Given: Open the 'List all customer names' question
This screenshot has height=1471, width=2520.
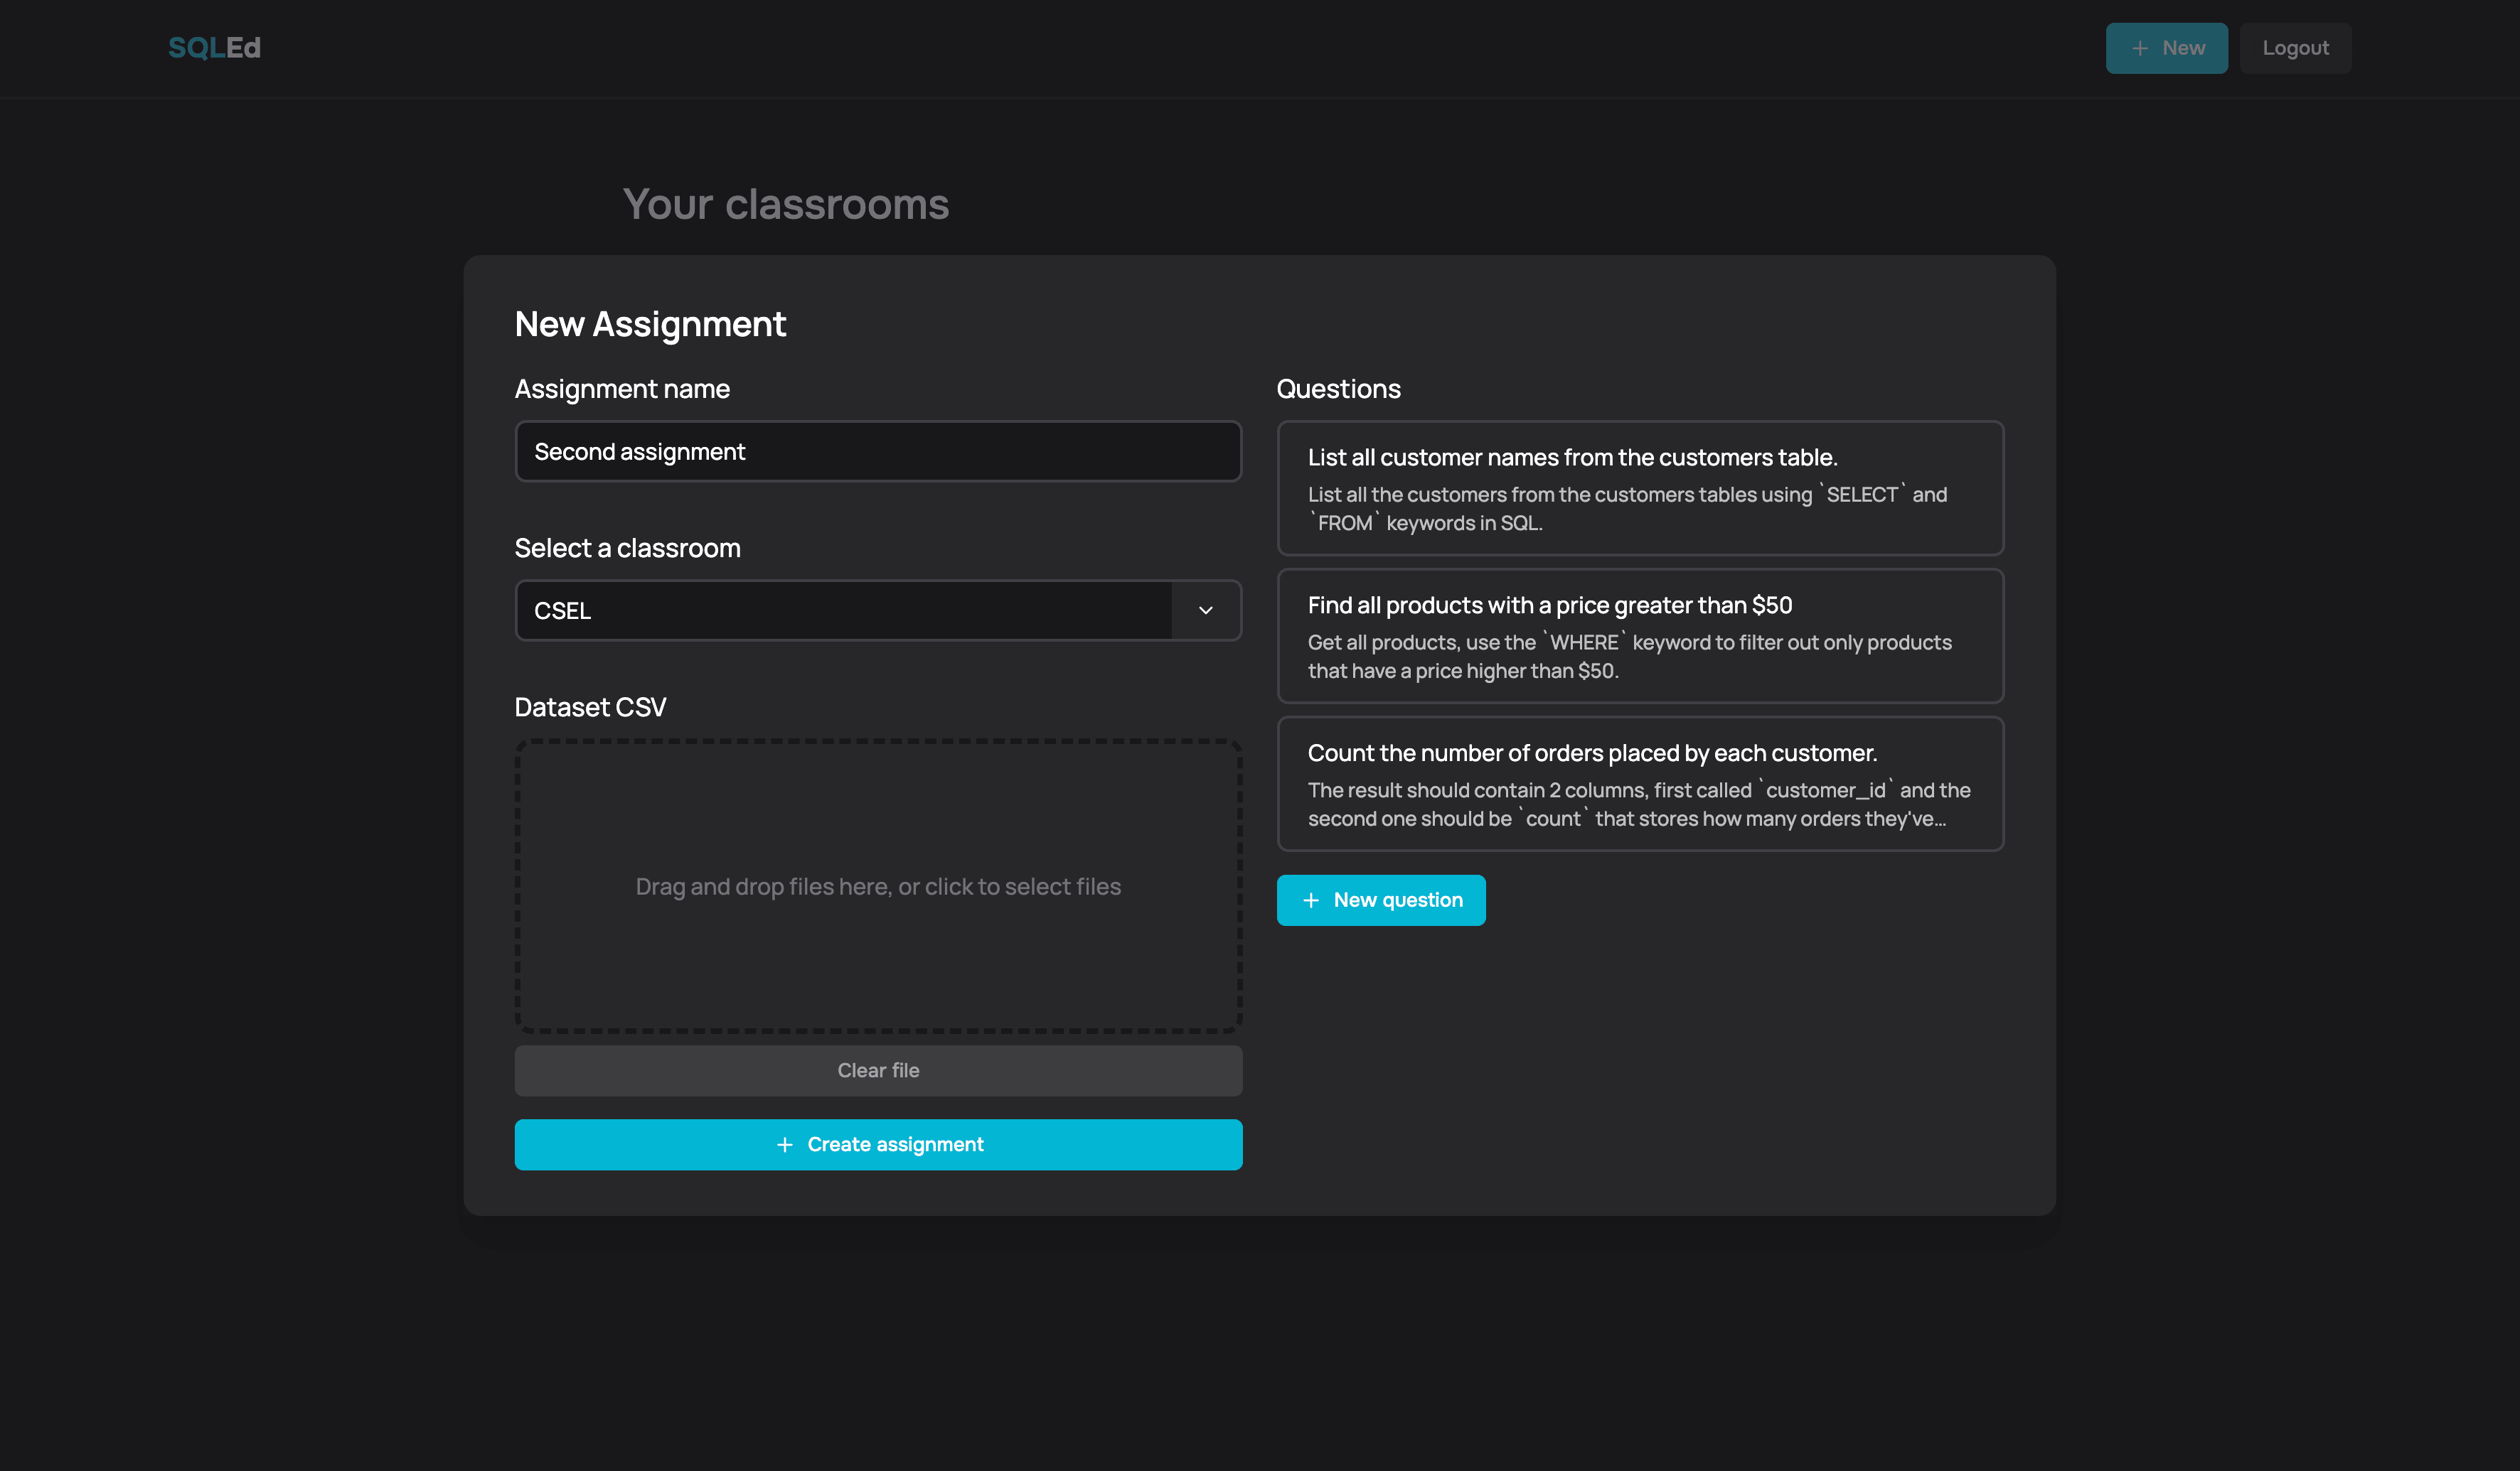Looking at the screenshot, I should 1640,489.
